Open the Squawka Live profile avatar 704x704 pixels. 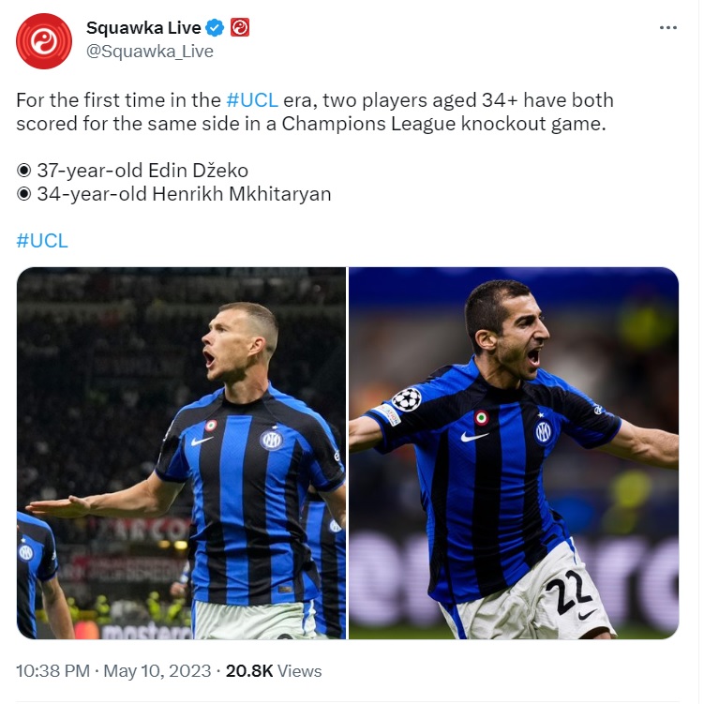pyautogui.click(x=44, y=41)
